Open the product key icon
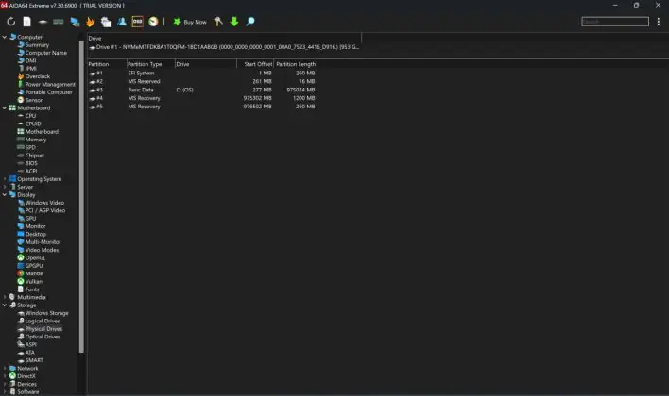669x396 pixels. (x=218, y=22)
